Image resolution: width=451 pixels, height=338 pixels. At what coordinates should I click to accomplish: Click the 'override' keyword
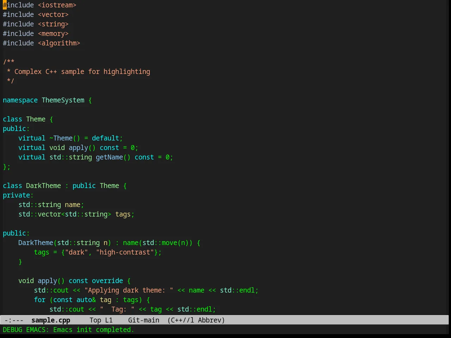pyautogui.click(x=107, y=281)
